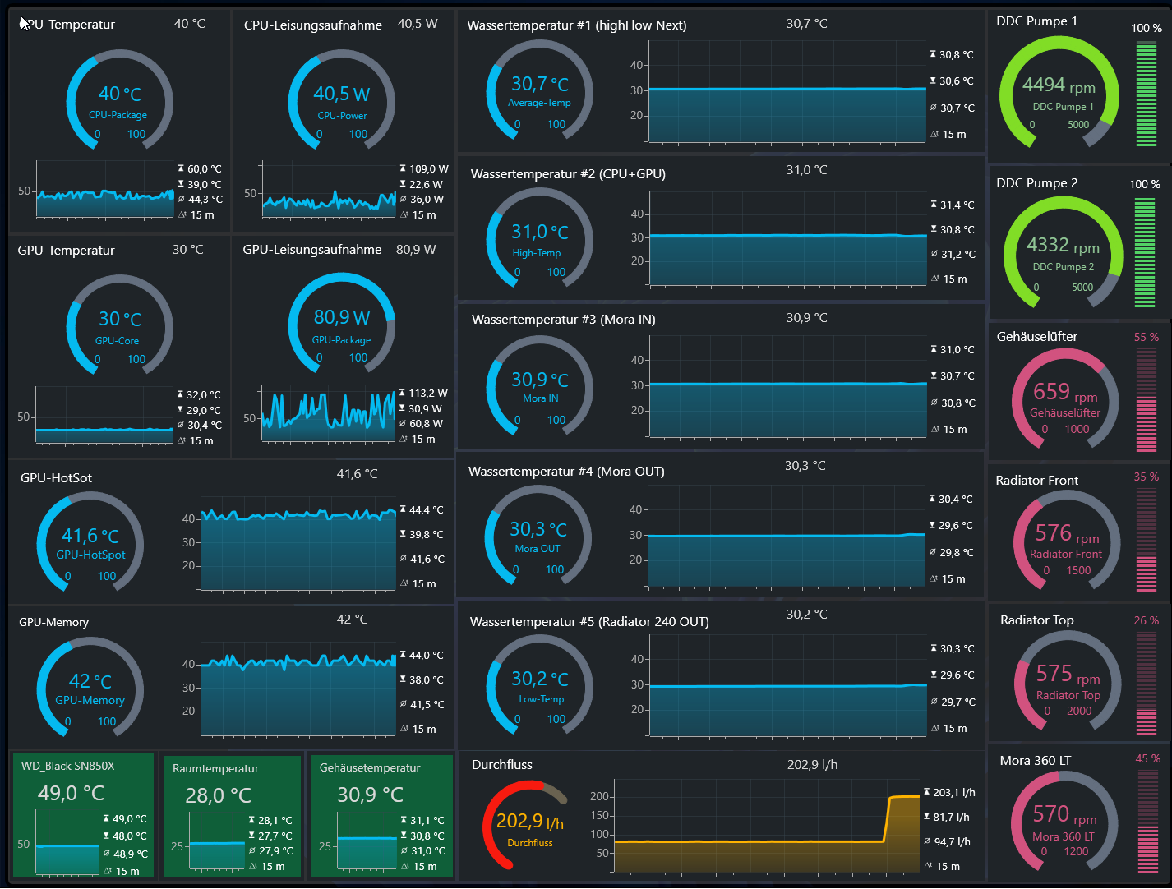Select the Radiator Front fan gauge
The width and height of the screenshot is (1172, 889).
pyautogui.click(x=1067, y=540)
